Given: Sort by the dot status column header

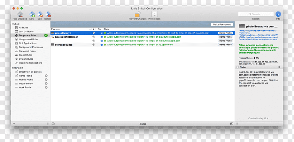Looking at the screenshot, I should coord(94,29).
